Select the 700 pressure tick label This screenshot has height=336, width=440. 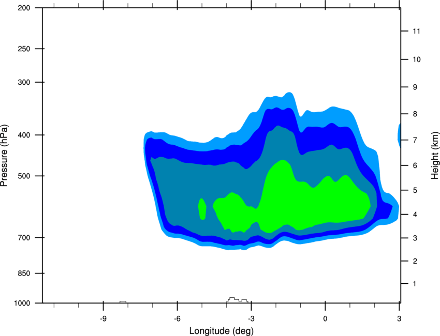click(x=24, y=238)
